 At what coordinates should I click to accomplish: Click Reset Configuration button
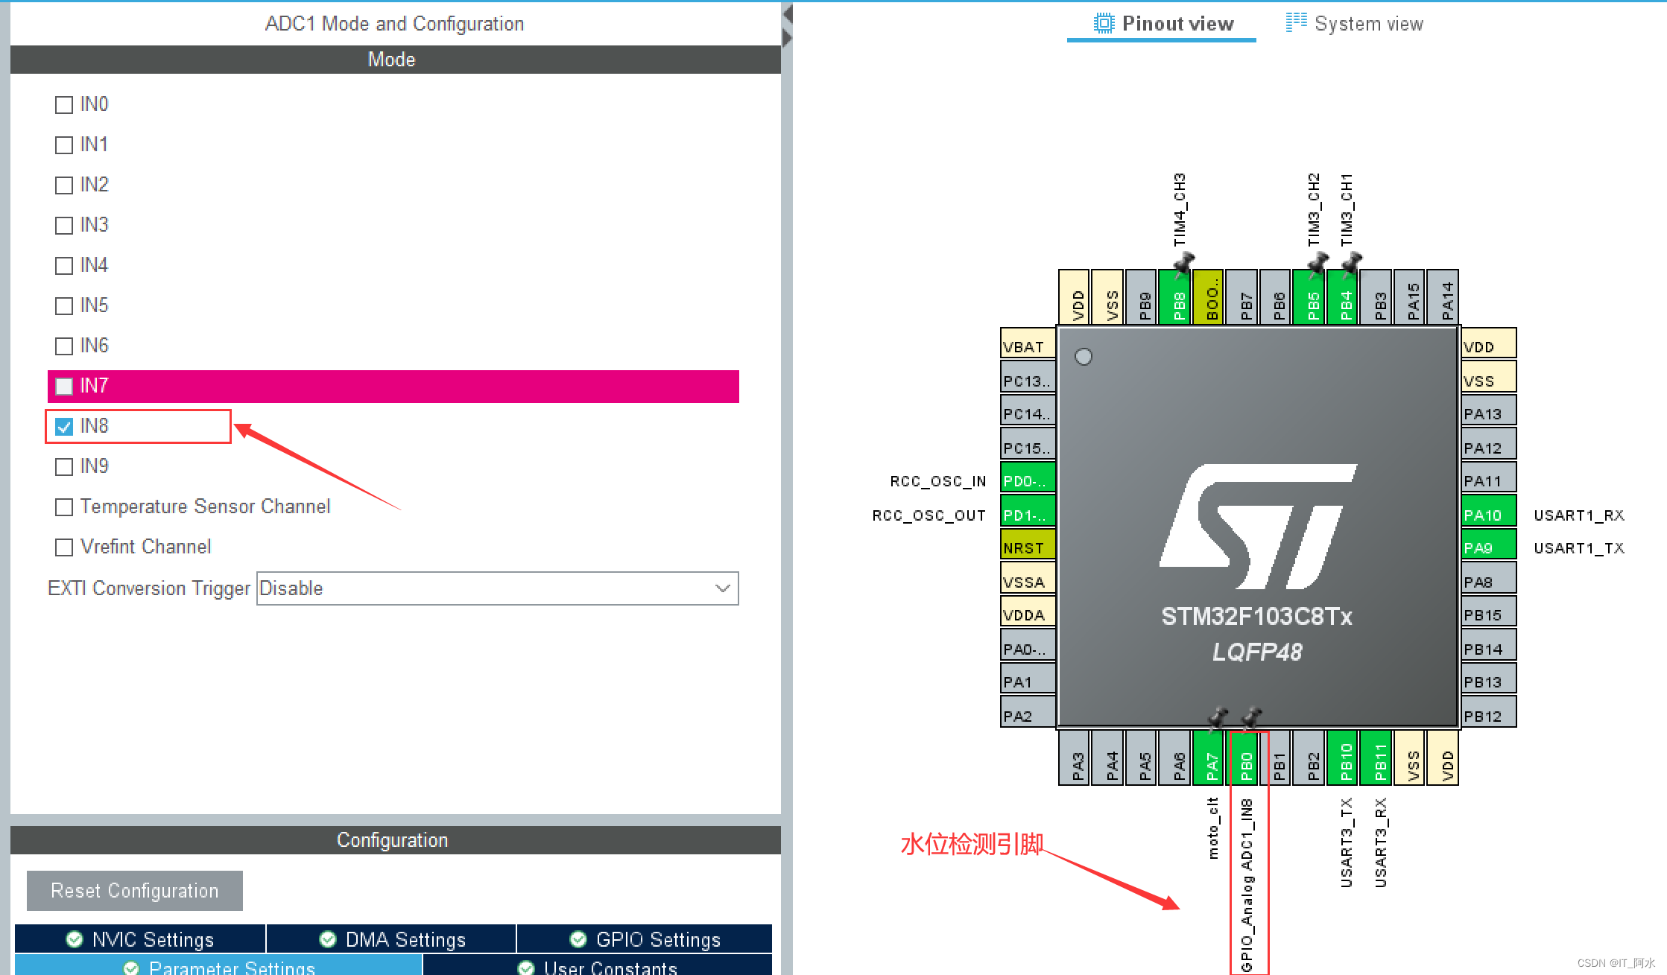coord(135,891)
